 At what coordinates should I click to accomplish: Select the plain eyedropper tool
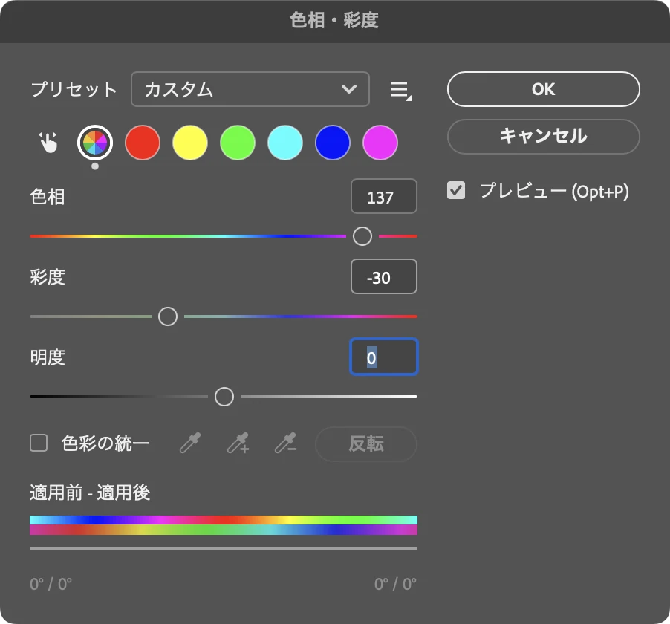point(190,443)
